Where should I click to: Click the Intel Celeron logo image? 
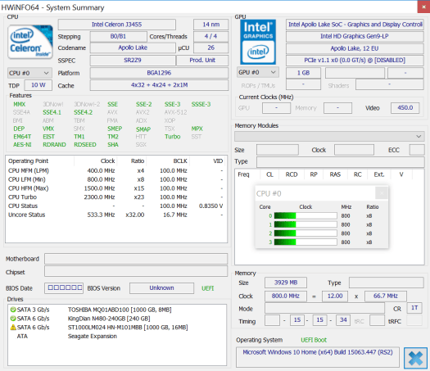(x=30, y=42)
